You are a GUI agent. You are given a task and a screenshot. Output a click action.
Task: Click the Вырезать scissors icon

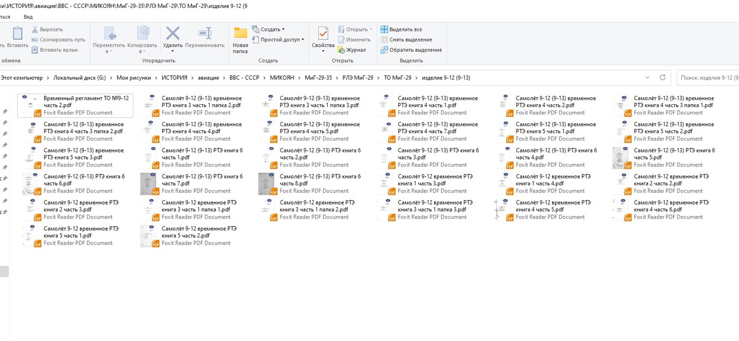coord(35,29)
